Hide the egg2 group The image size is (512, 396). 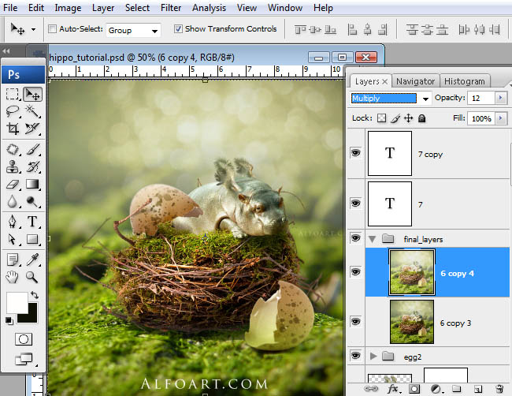[x=355, y=356]
